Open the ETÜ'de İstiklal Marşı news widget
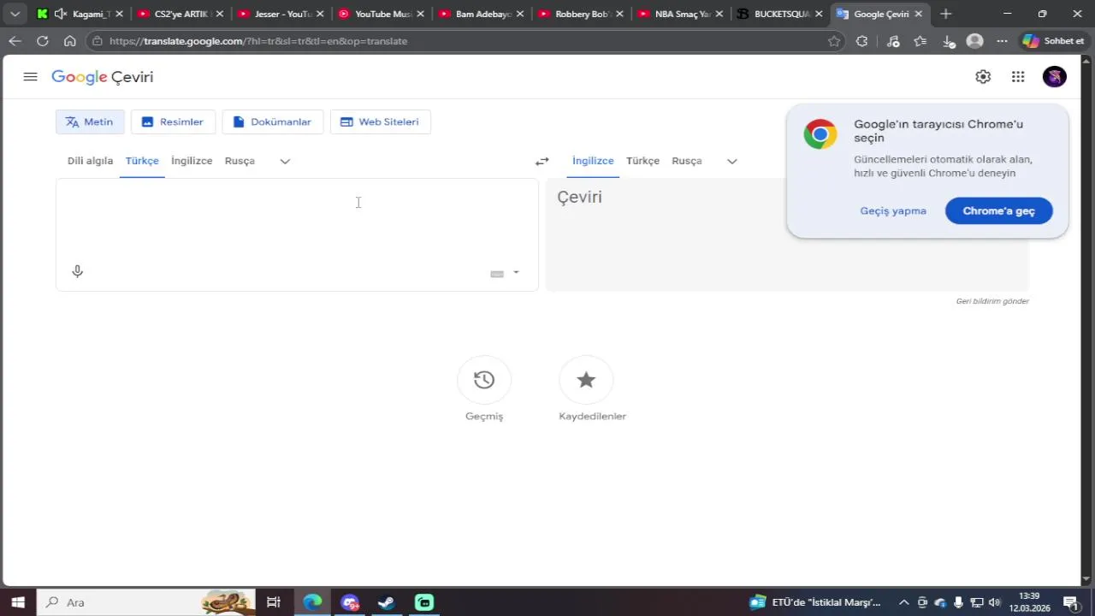The image size is (1095, 616). 815,602
